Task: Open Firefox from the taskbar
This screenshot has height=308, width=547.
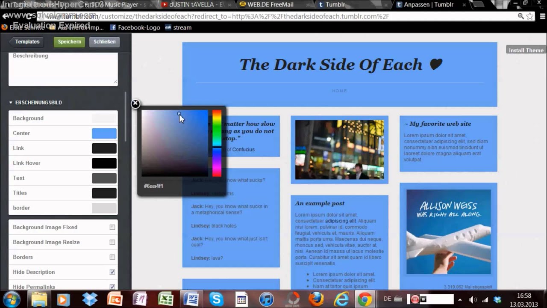Action: (x=316, y=299)
